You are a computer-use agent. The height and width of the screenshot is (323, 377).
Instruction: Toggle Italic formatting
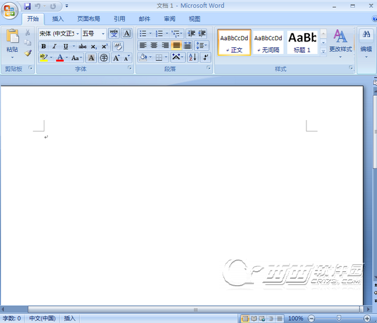pos(55,46)
